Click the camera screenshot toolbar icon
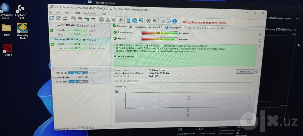The width and height of the screenshot is (303, 136). [x=163, y=21]
